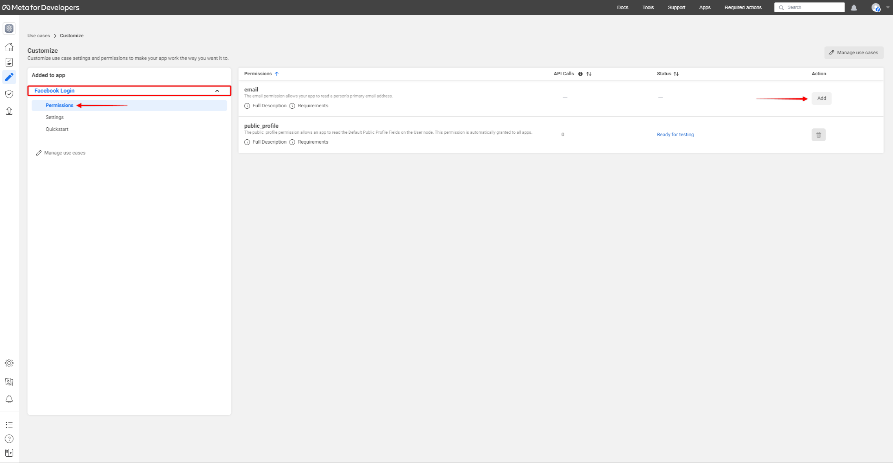View Full Description for public_profile
The width and height of the screenshot is (893, 463).
coord(265,142)
